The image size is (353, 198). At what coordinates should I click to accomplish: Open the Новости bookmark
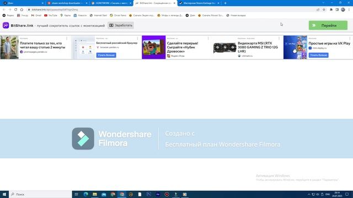(x=80, y=15)
